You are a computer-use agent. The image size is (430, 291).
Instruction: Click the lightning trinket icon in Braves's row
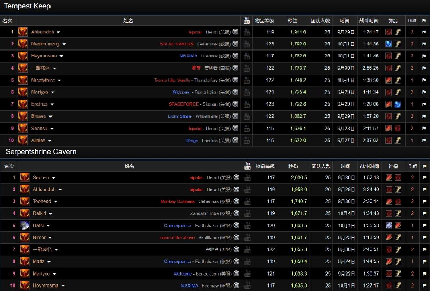point(397,116)
